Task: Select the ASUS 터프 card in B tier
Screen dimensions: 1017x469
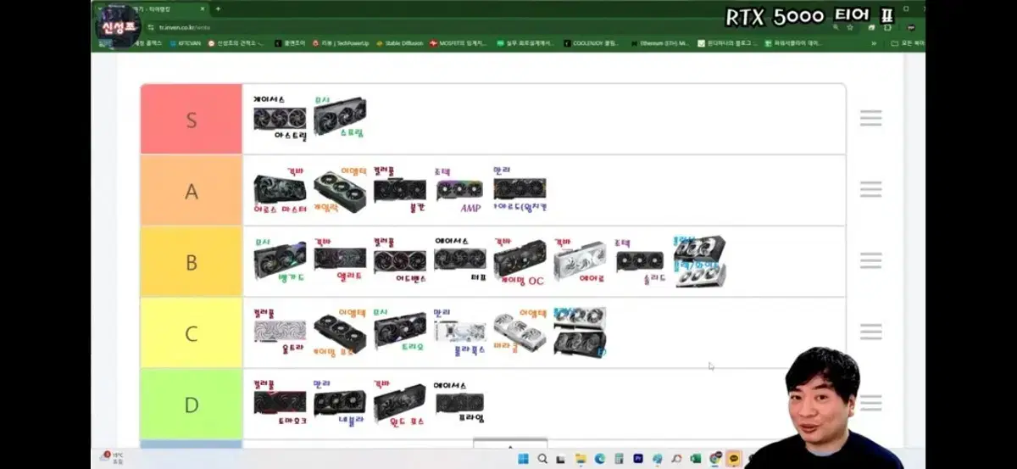Action: pos(460,260)
